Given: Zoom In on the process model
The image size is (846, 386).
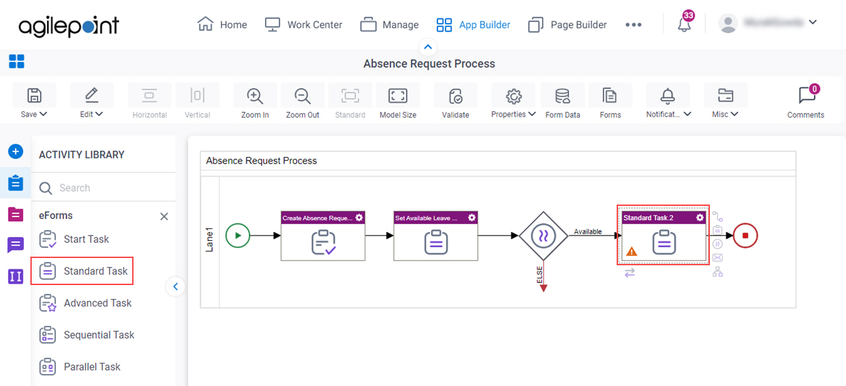Looking at the screenshot, I should click(x=255, y=96).
